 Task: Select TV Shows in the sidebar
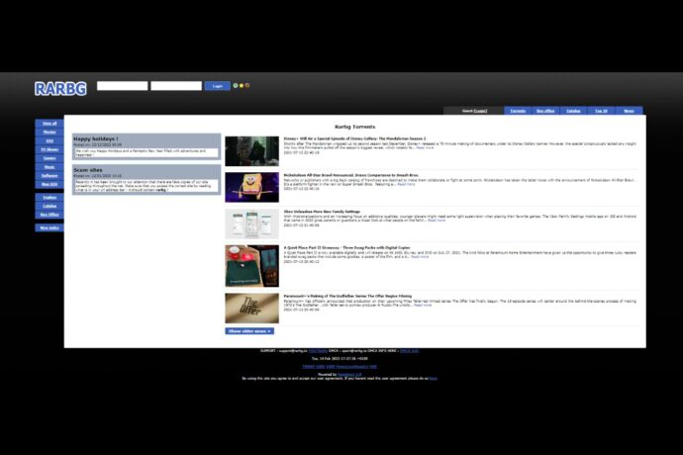pos(49,149)
